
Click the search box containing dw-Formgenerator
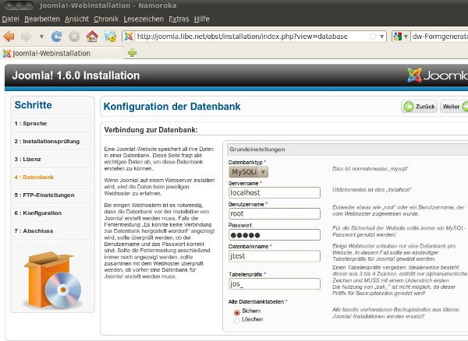coord(439,37)
